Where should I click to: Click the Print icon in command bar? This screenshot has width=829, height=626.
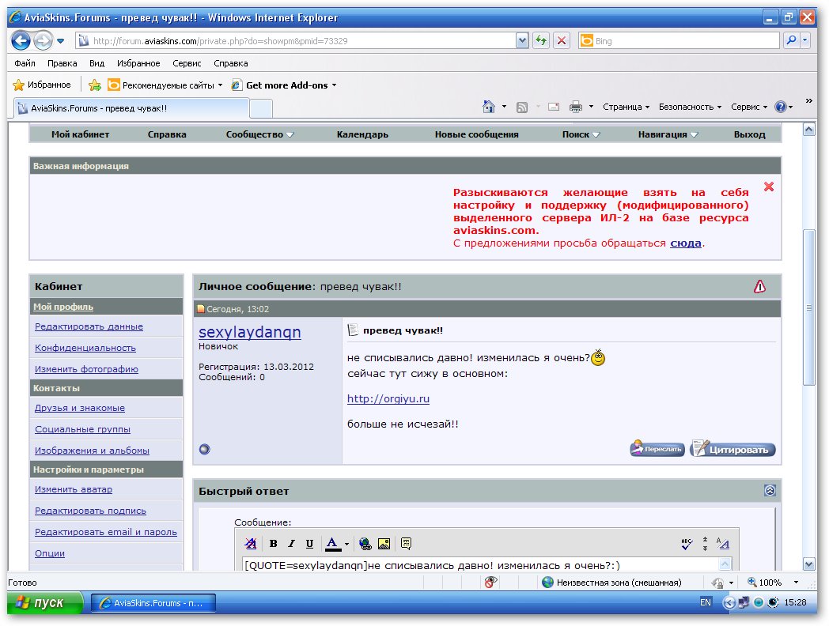click(576, 107)
